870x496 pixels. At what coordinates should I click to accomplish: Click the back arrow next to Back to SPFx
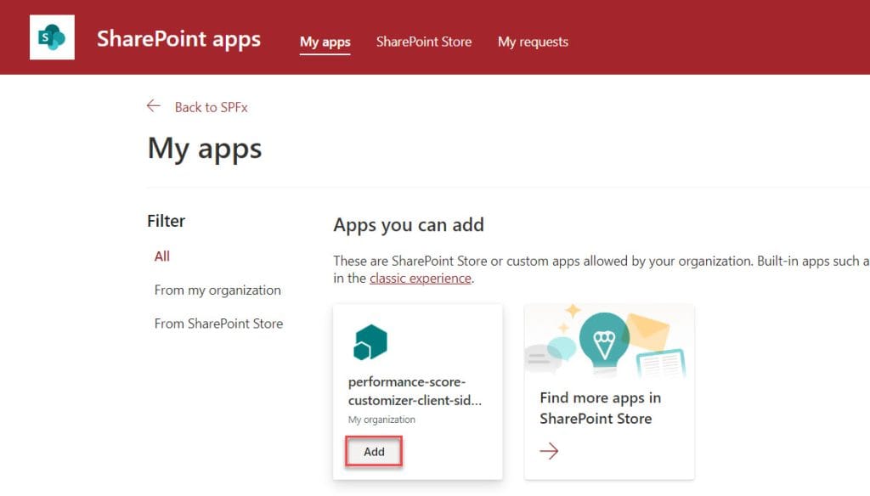click(x=154, y=106)
